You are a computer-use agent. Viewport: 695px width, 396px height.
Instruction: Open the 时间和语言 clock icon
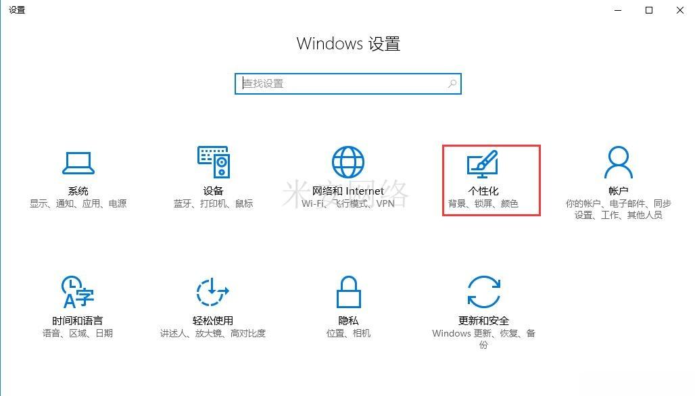[x=78, y=292]
